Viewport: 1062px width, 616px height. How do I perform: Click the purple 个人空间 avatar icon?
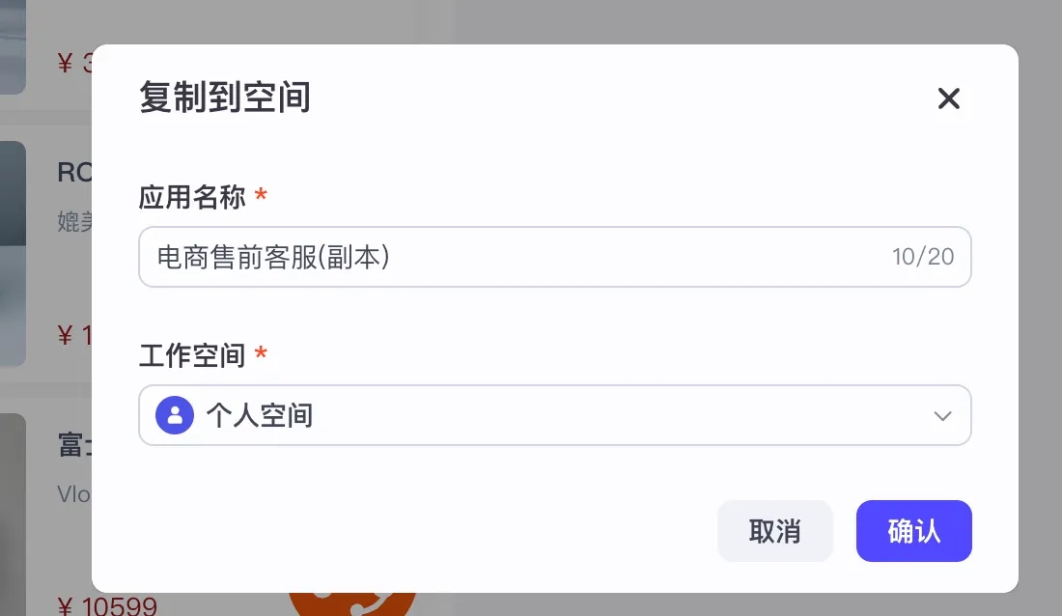[x=175, y=415]
